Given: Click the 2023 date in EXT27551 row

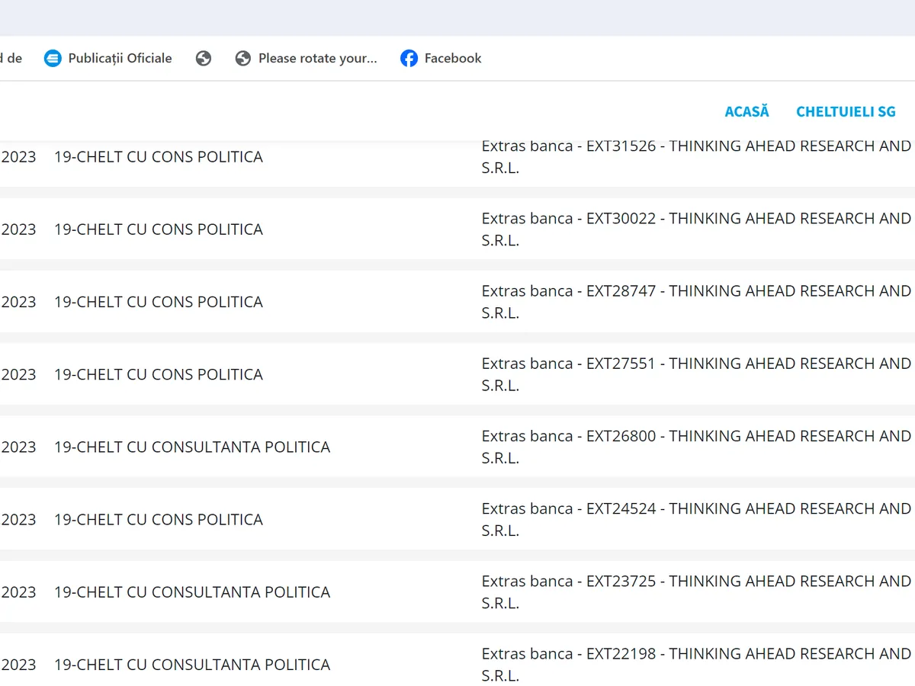Looking at the screenshot, I should (18, 374).
